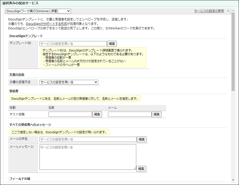Click the テンプレートID input field
The width and height of the screenshot is (239, 185).
[73, 44]
